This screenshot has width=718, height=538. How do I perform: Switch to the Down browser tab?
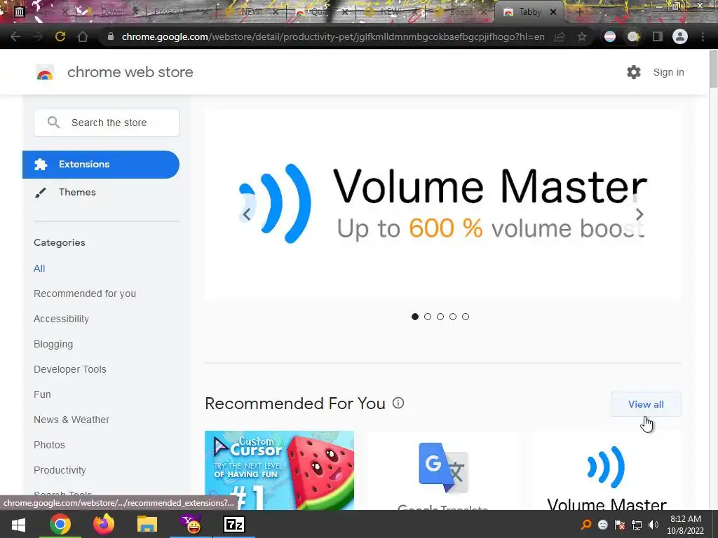(x=111, y=13)
